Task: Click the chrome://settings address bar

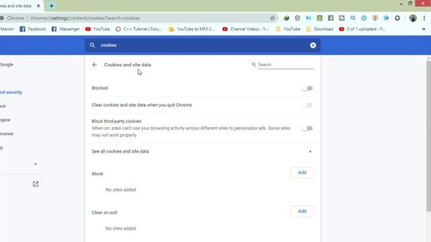Action: pos(137,18)
